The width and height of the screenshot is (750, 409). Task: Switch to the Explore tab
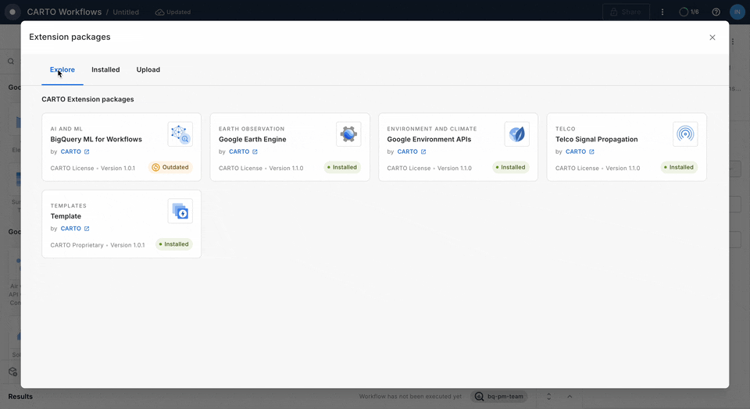[x=62, y=69]
